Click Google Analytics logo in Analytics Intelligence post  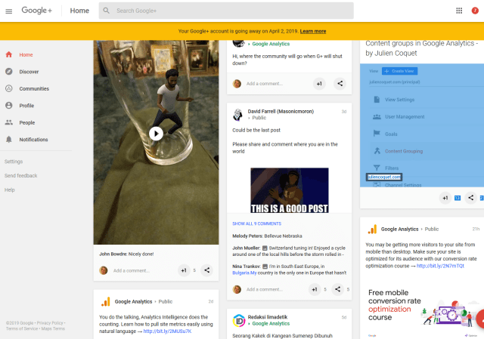pyautogui.click(x=106, y=301)
